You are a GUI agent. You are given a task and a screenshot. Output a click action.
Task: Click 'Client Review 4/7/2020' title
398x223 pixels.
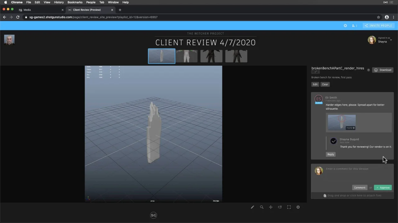pyautogui.click(x=206, y=42)
